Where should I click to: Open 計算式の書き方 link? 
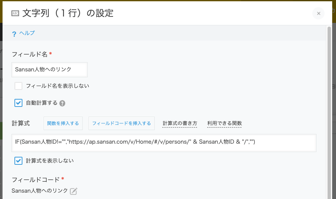180,123
